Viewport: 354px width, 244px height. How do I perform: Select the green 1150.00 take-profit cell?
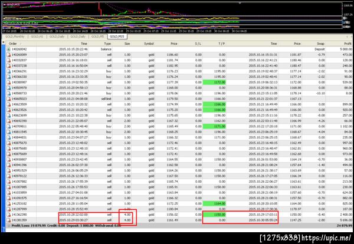[x=215, y=215]
